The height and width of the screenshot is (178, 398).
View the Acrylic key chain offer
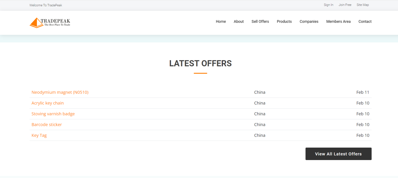click(48, 103)
